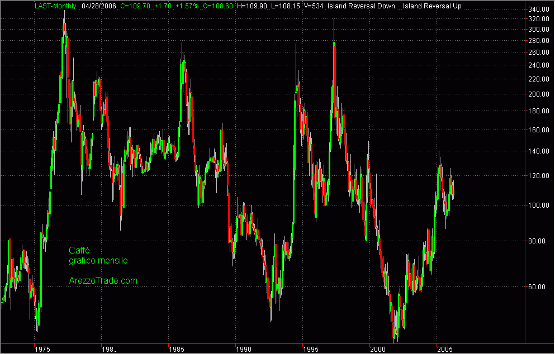Click the +1.57% percent change value

click(187, 6)
